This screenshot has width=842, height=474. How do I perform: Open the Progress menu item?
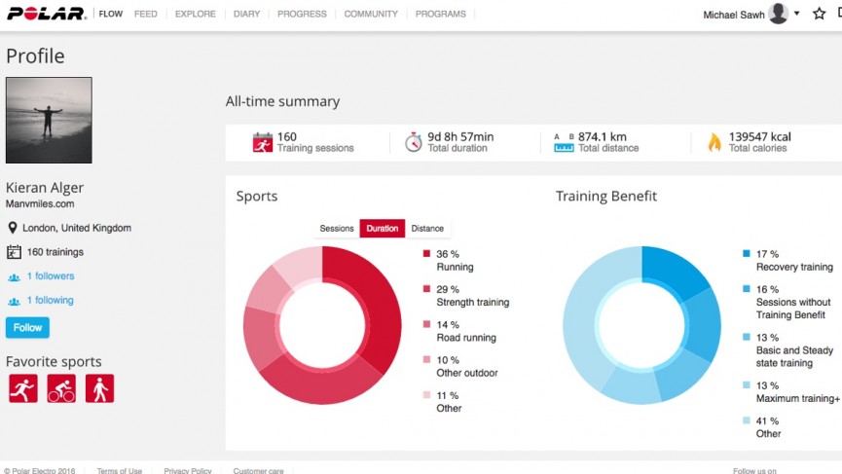pyautogui.click(x=302, y=15)
